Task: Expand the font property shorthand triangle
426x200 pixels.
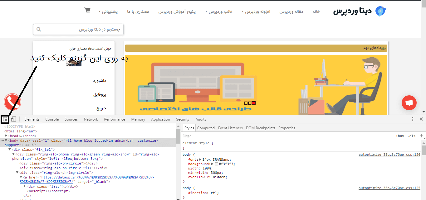Action: pyautogui.click(x=200, y=160)
